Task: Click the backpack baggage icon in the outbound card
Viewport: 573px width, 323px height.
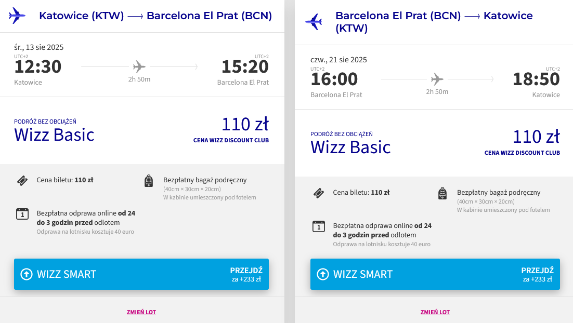Action: click(149, 181)
